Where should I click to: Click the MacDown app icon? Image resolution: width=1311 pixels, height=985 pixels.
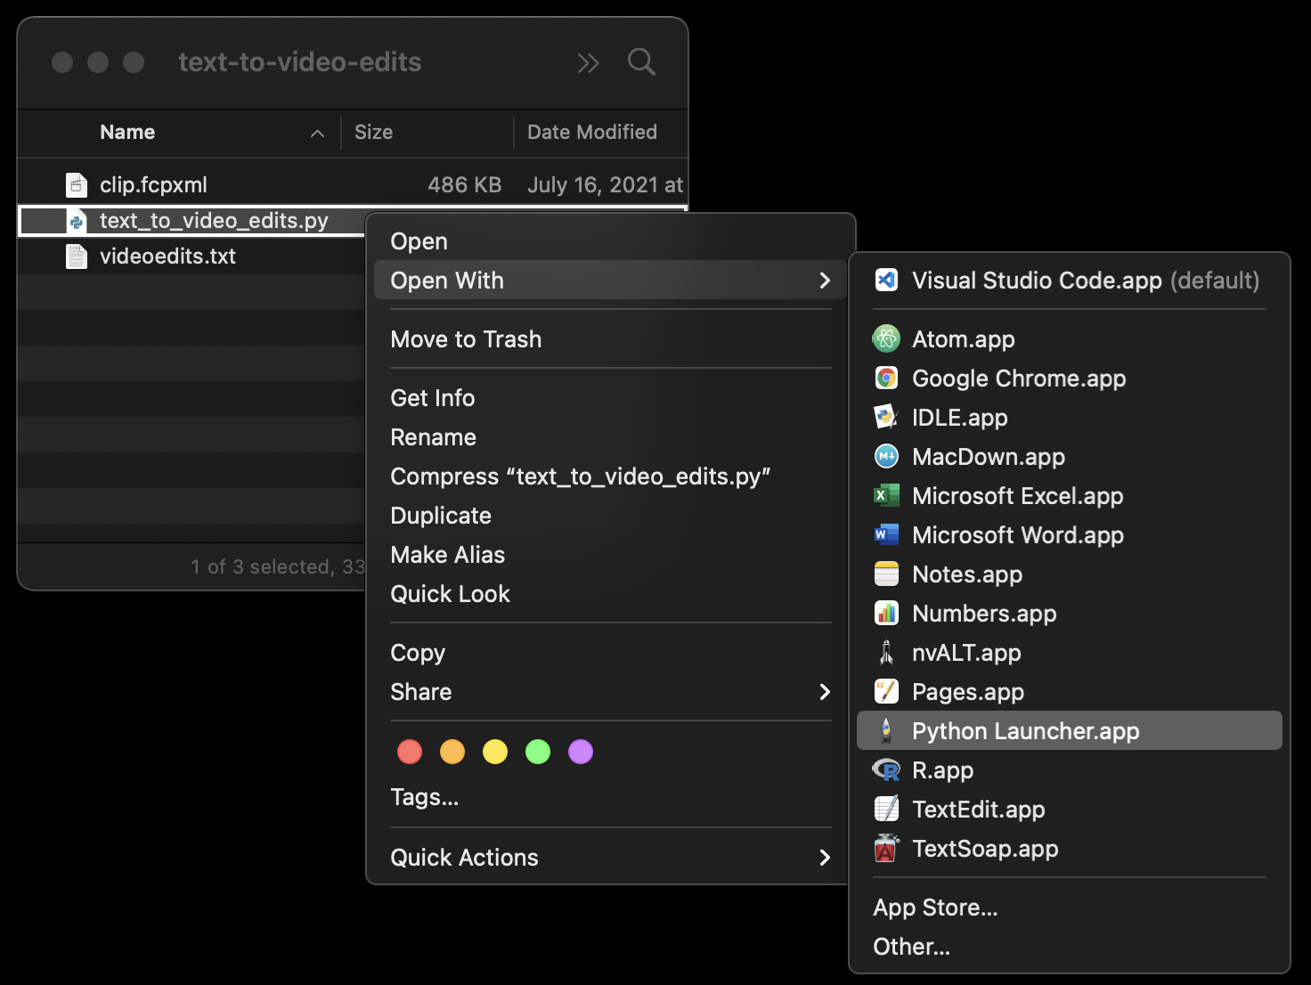(886, 457)
